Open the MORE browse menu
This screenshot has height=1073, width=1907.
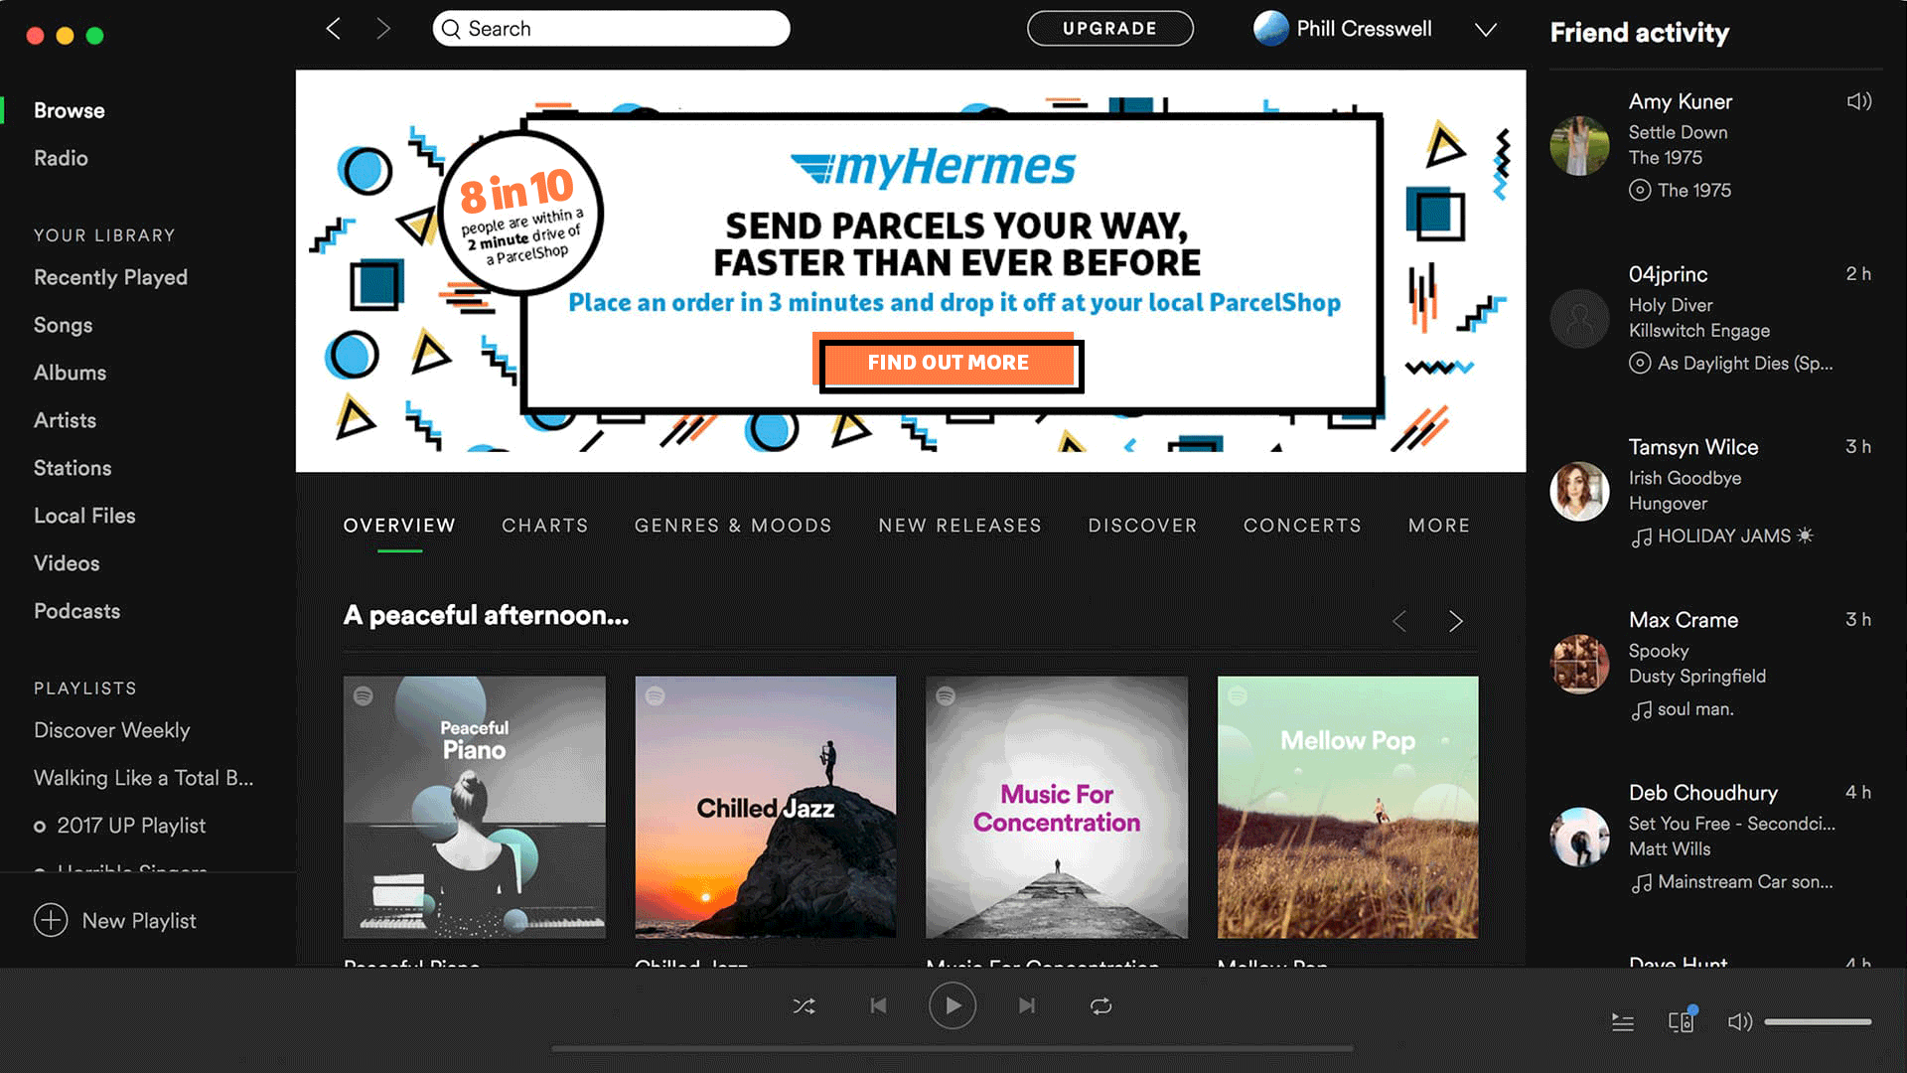point(1439,526)
